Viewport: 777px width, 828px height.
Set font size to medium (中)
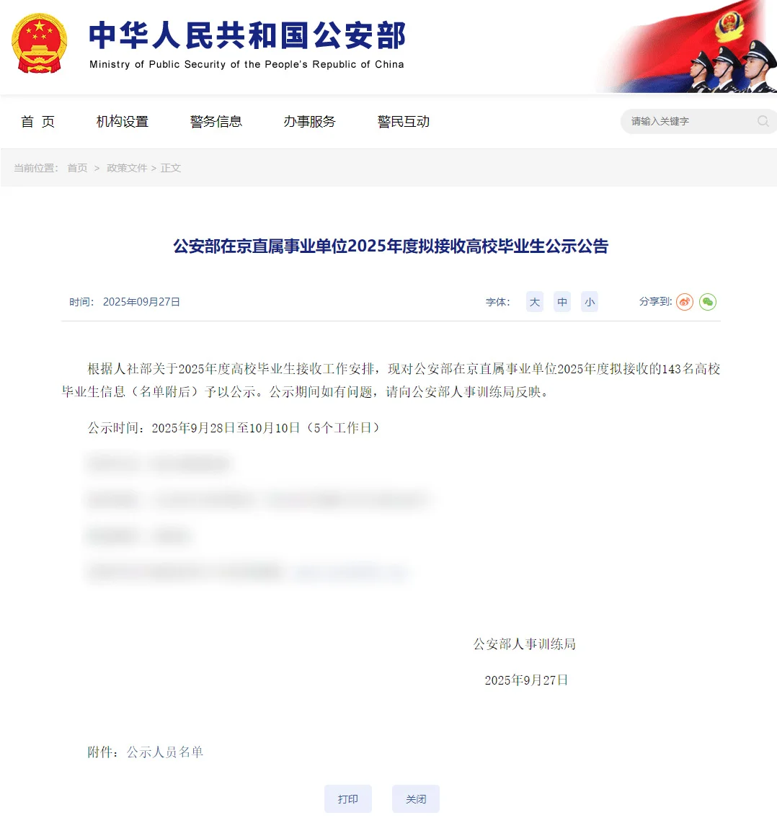[x=562, y=302]
